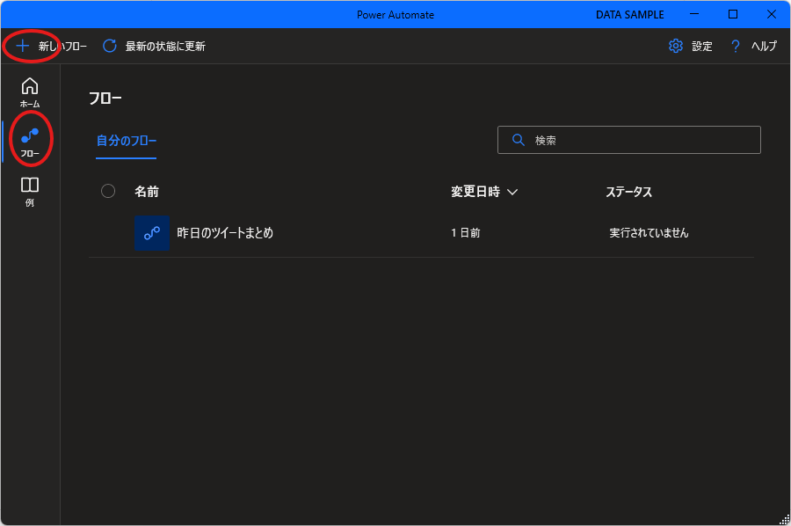Viewport: 791px width, 526px height.
Task: Select all flows with header radio circle
Action: pos(108,191)
